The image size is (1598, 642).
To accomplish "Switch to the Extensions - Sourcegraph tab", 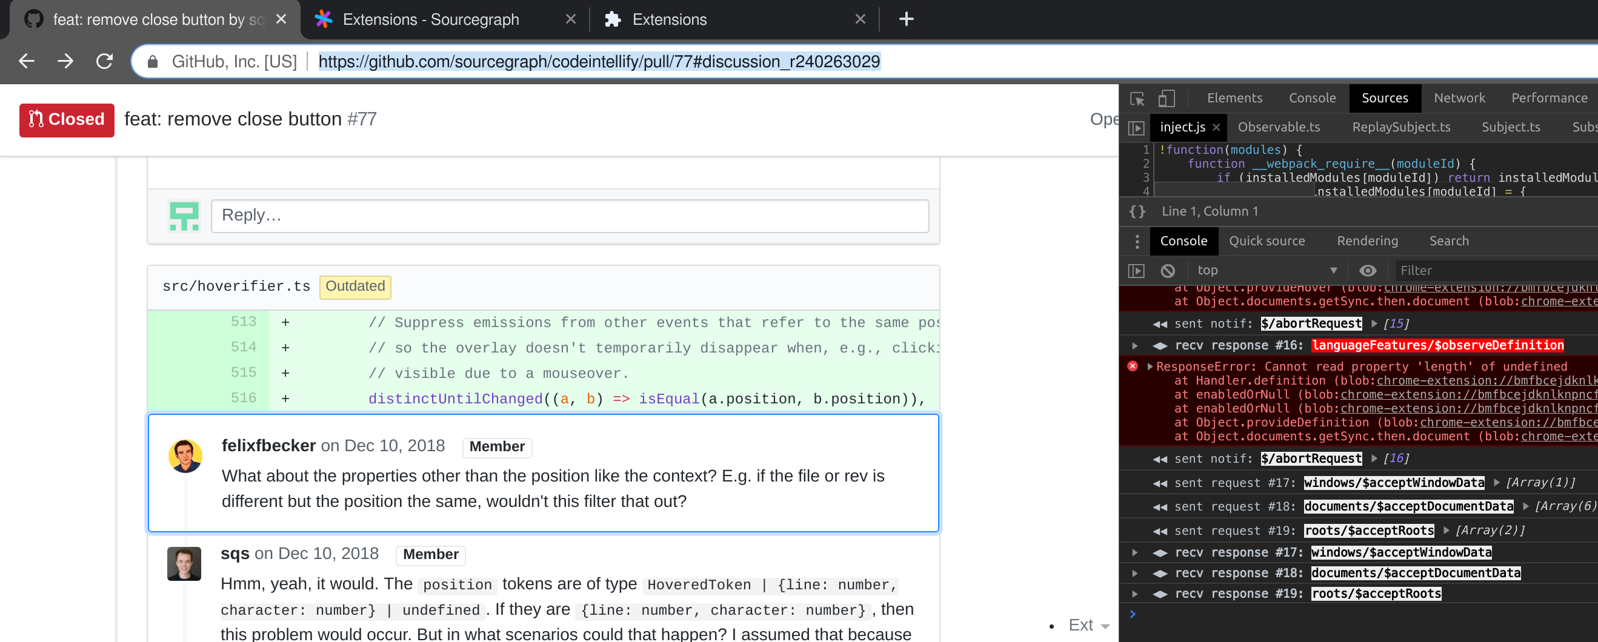I will coord(430,19).
